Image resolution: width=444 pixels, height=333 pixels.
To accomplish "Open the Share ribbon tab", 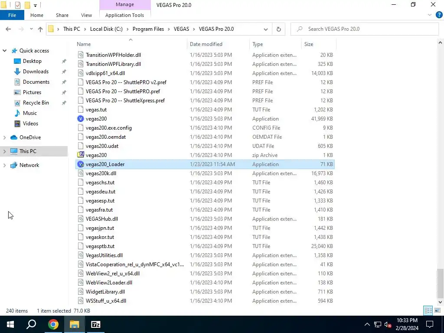I will (x=62, y=15).
